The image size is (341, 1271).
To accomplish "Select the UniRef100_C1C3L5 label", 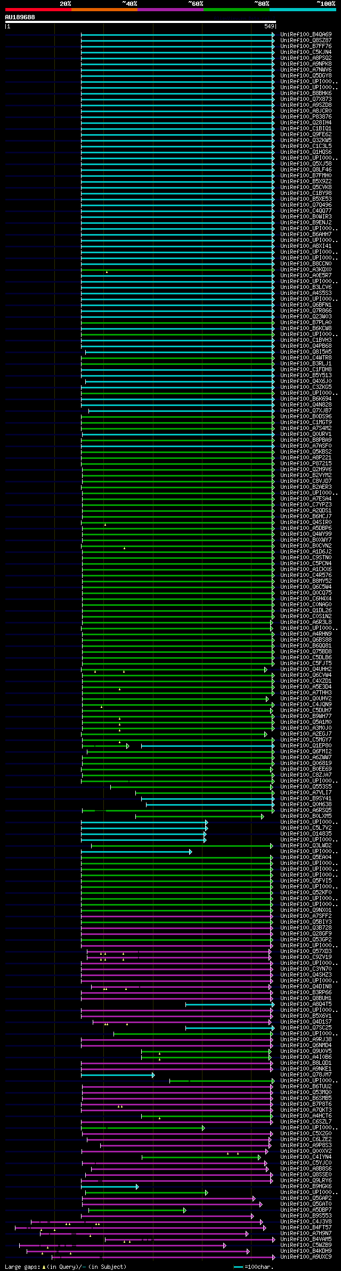I will (x=306, y=146).
